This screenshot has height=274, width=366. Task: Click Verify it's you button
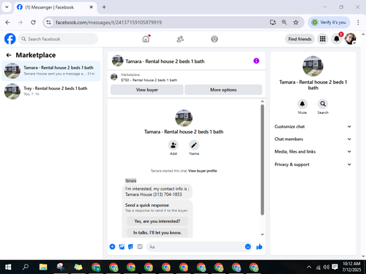point(329,23)
